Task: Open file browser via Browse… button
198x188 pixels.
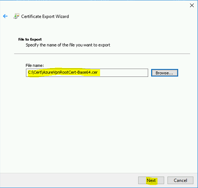Action: pos(165,73)
